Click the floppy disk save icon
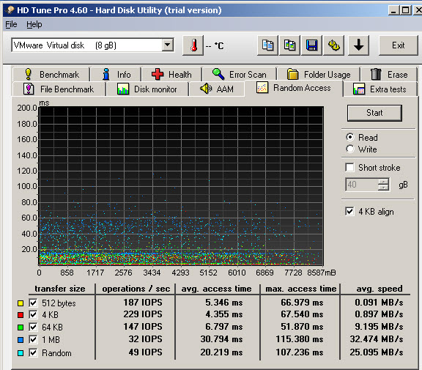 click(x=311, y=45)
